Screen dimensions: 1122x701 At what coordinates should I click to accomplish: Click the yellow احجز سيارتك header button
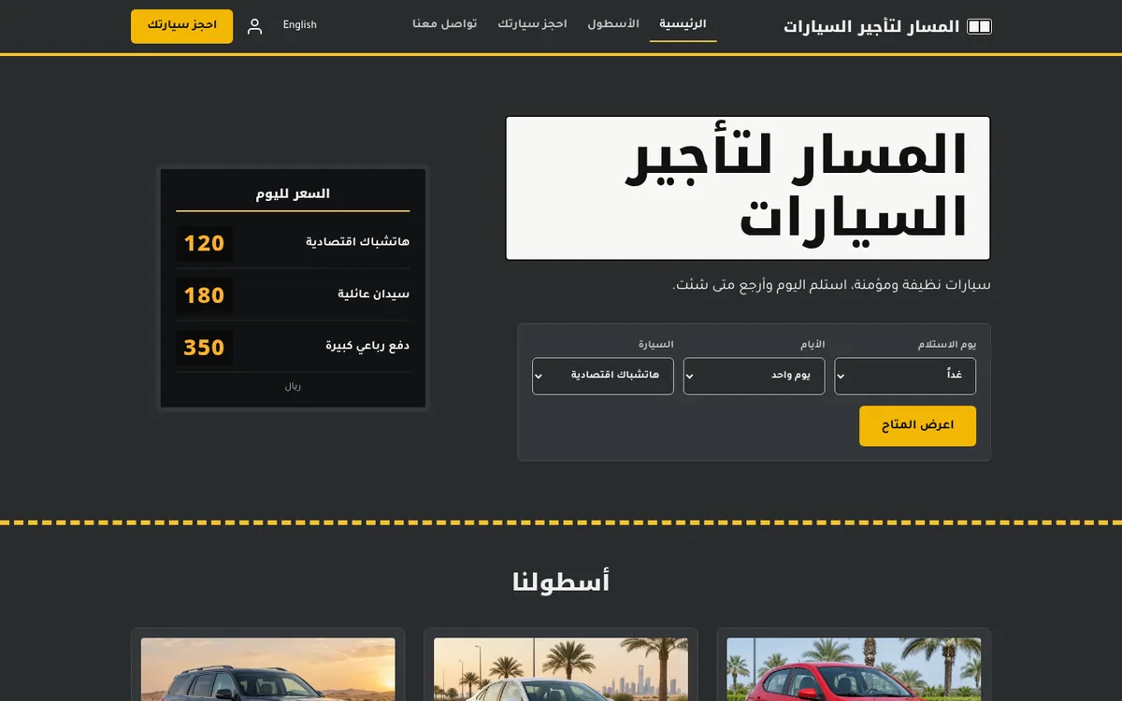click(181, 26)
